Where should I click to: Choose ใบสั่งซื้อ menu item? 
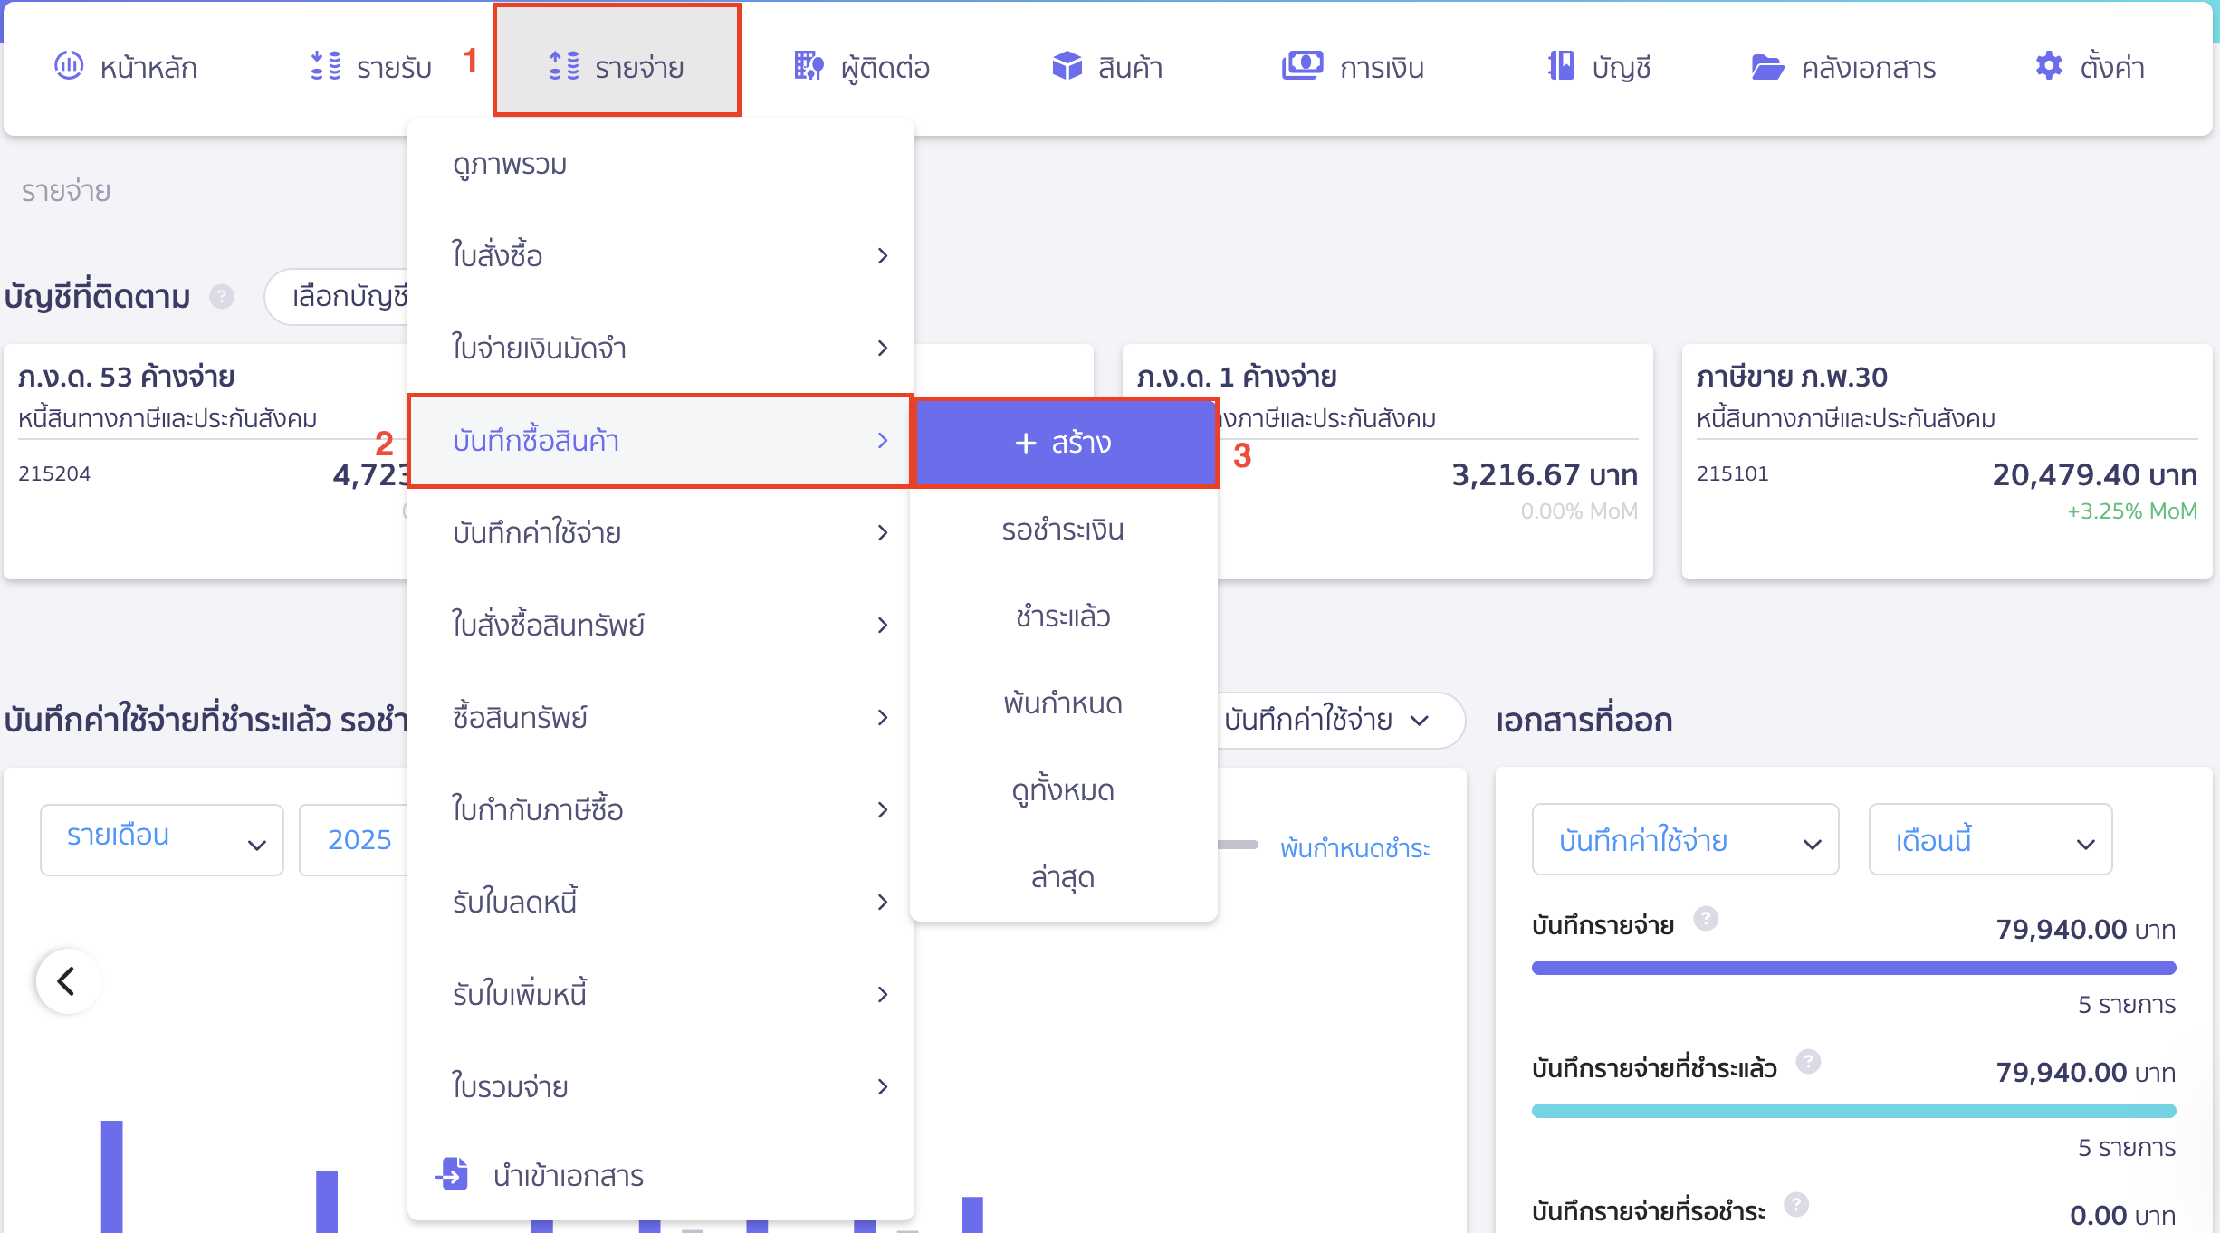(661, 256)
